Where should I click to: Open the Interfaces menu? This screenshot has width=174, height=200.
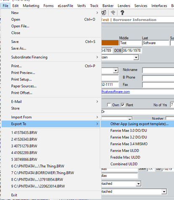[x=159, y=6]
